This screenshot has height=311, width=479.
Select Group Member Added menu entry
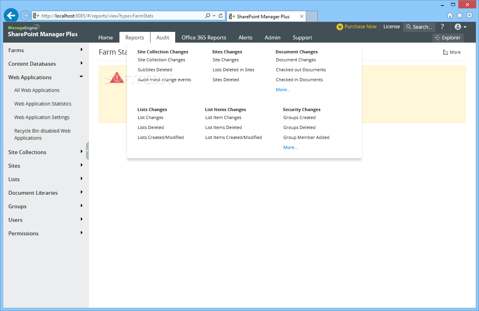[306, 137]
